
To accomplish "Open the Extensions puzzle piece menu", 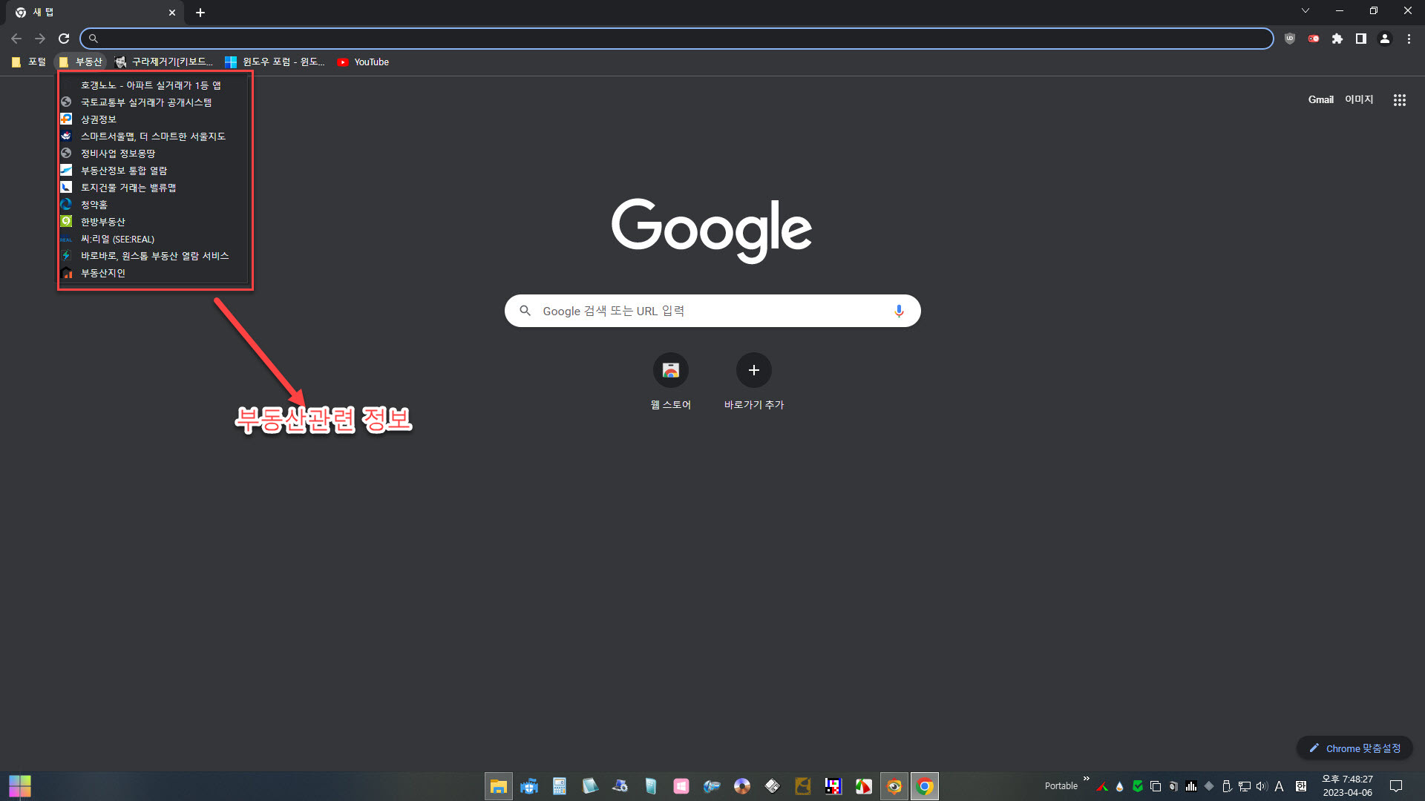I will point(1337,39).
